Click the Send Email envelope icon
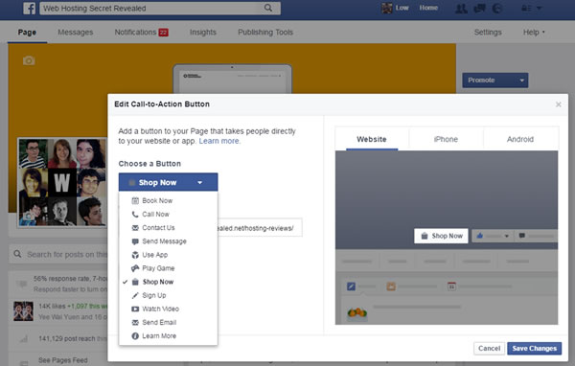Viewport: 575px width, 366px height. [135, 323]
